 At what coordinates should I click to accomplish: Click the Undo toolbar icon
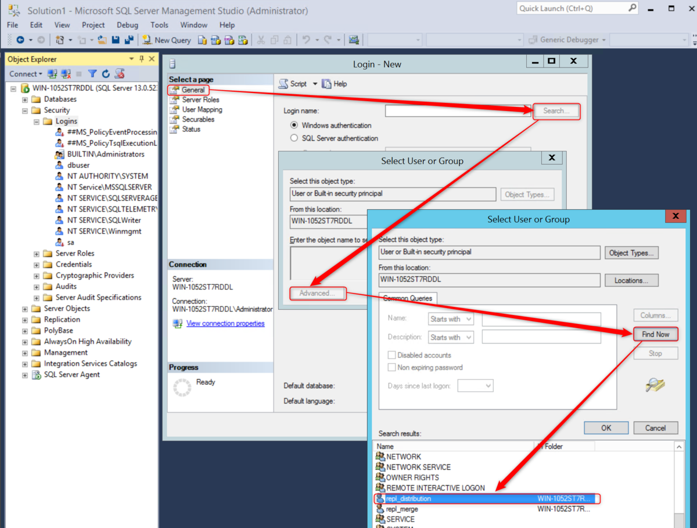pos(306,40)
